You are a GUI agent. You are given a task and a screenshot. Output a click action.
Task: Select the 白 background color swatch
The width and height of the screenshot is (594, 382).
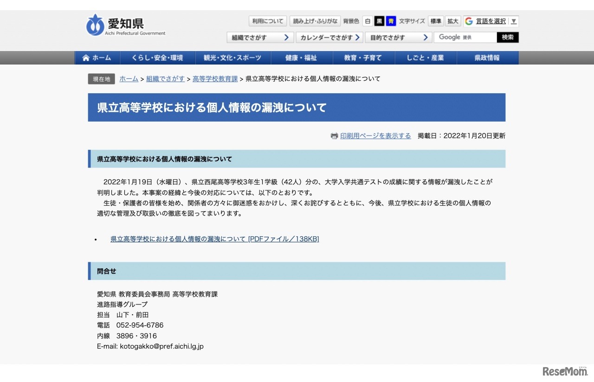tap(367, 20)
